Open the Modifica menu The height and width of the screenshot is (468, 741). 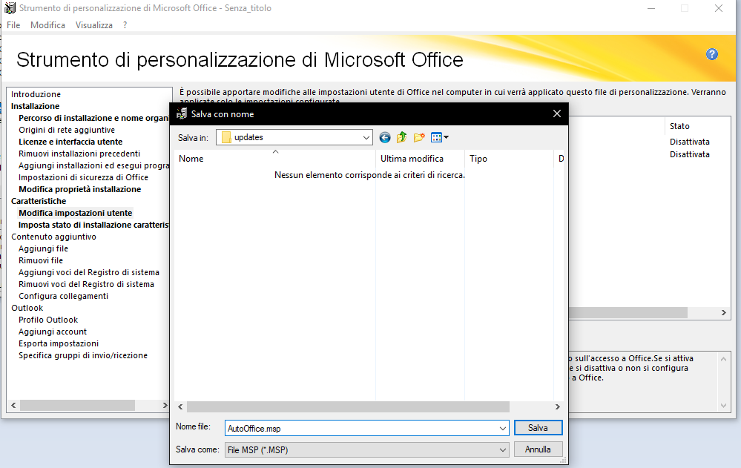pos(47,25)
